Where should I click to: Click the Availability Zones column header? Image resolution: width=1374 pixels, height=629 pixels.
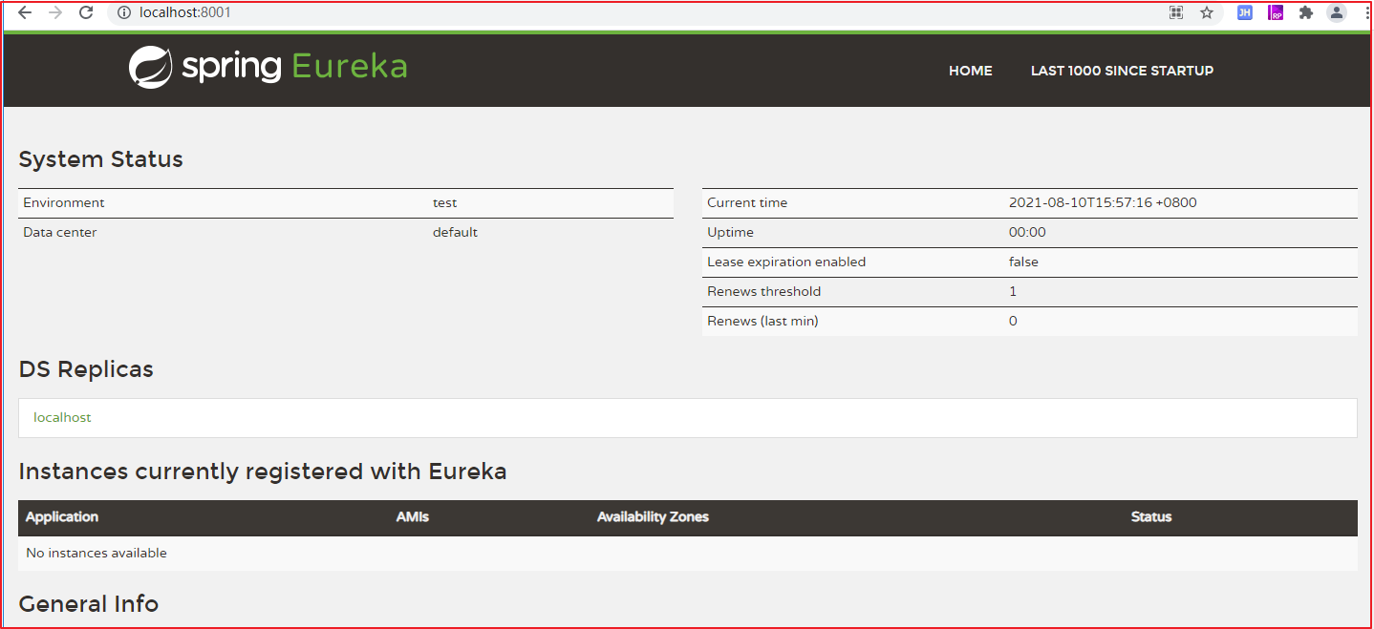(653, 516)
